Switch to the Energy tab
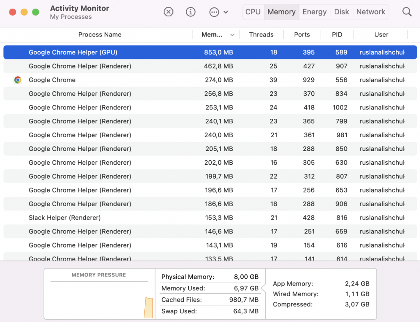Viewport: 420px width, 322px height. (x=315, y=12)
